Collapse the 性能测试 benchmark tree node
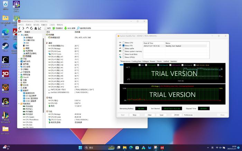The image size is (242, 151). click(19, 104)
